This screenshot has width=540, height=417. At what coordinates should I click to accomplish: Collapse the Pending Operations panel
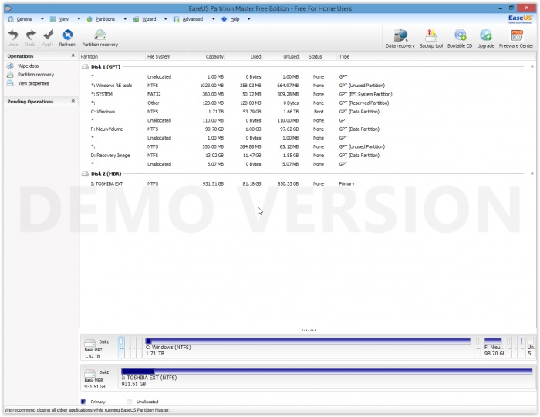[73, 101]
